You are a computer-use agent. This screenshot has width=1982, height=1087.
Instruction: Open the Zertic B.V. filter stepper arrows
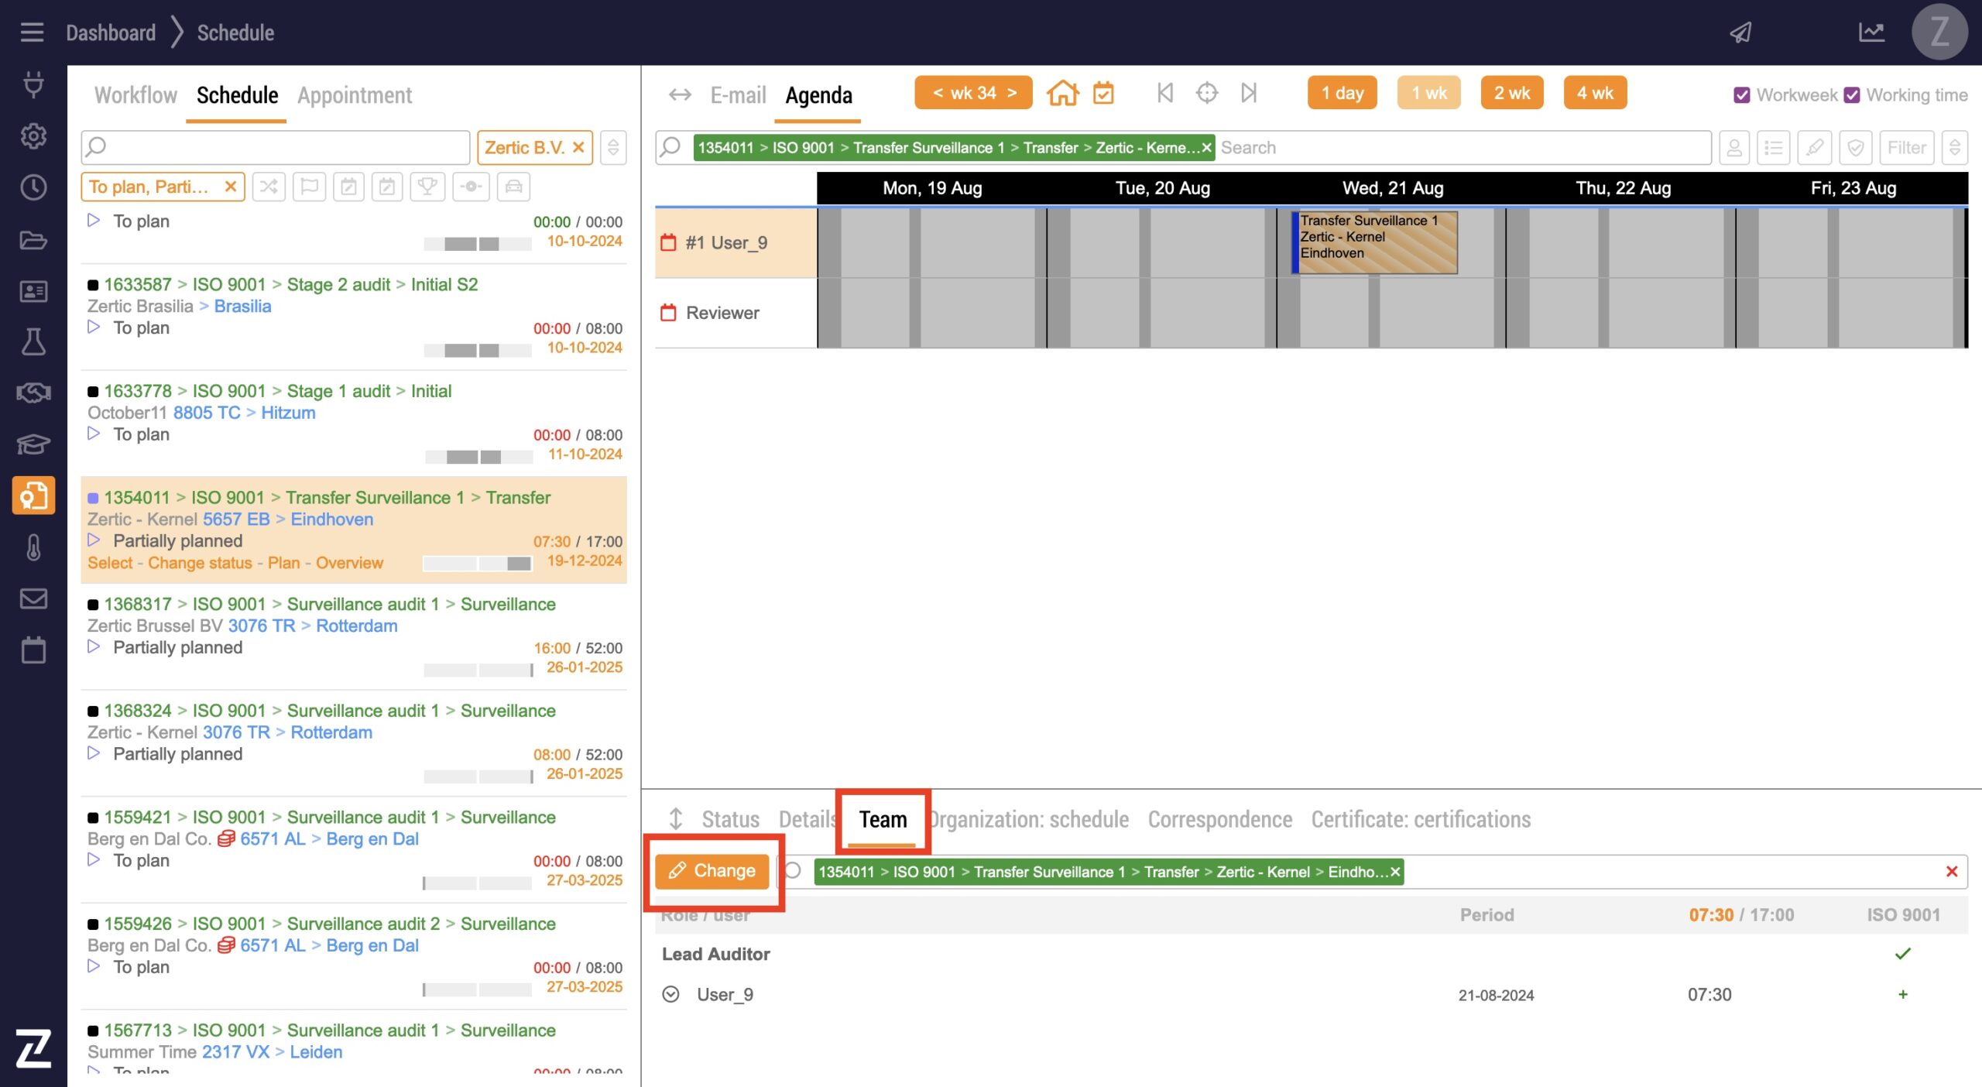tap(612, 147)
